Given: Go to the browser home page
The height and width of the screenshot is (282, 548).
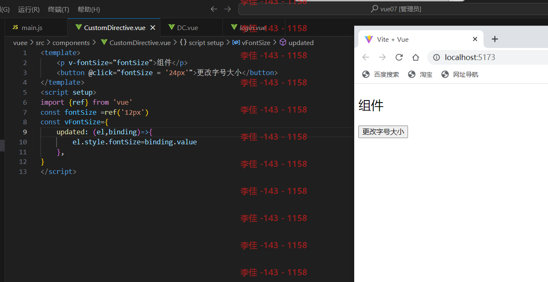Looking at the screenshot, I should 415,57.
